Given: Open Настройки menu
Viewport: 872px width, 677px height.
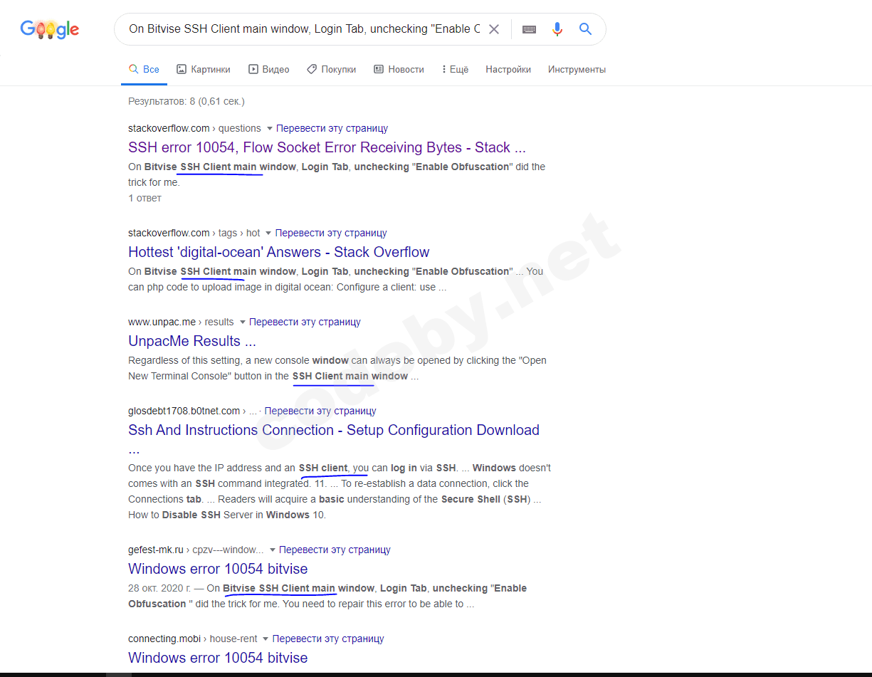Looking at the screenshot, I should coord(508,70).
